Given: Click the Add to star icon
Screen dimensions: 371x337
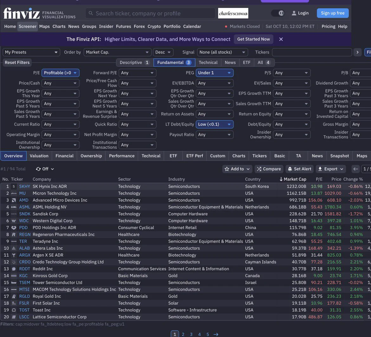Looking at the screenshot, I should point(227,169).
